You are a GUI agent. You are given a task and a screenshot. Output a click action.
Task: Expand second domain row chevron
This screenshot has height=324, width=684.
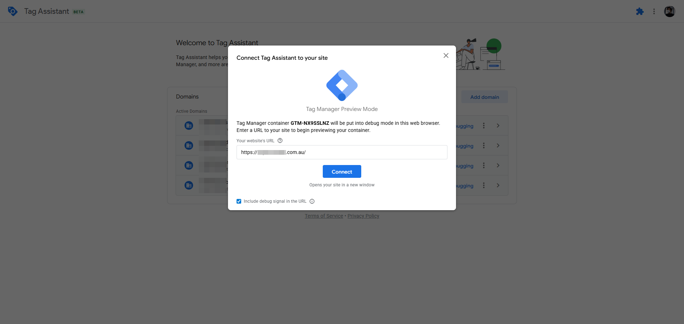coord(498,145)
